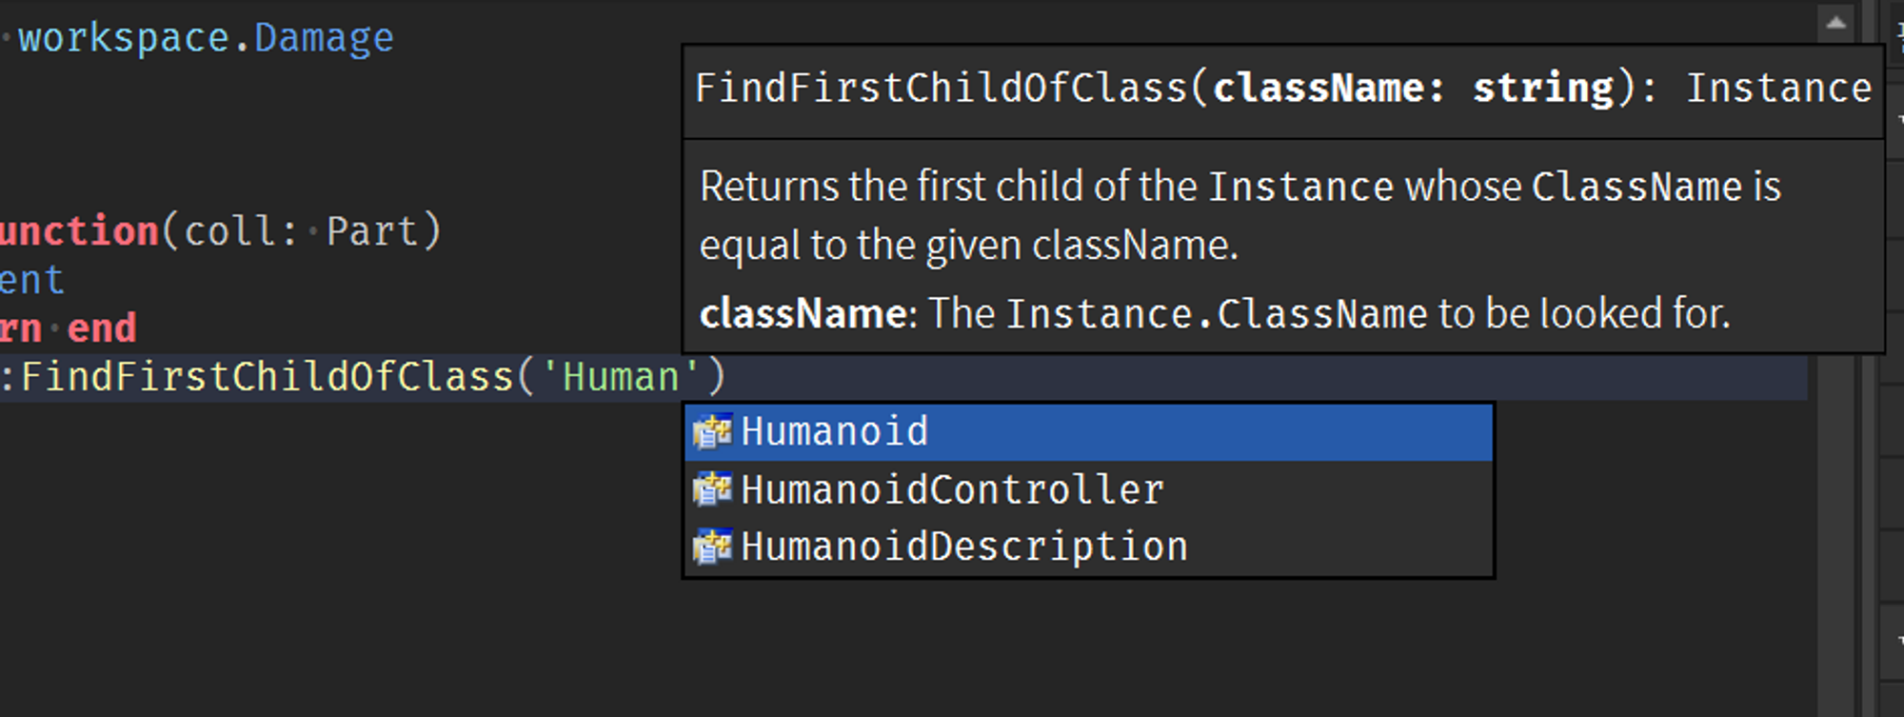Click the className parameter description line

(x=1215, y=313)
